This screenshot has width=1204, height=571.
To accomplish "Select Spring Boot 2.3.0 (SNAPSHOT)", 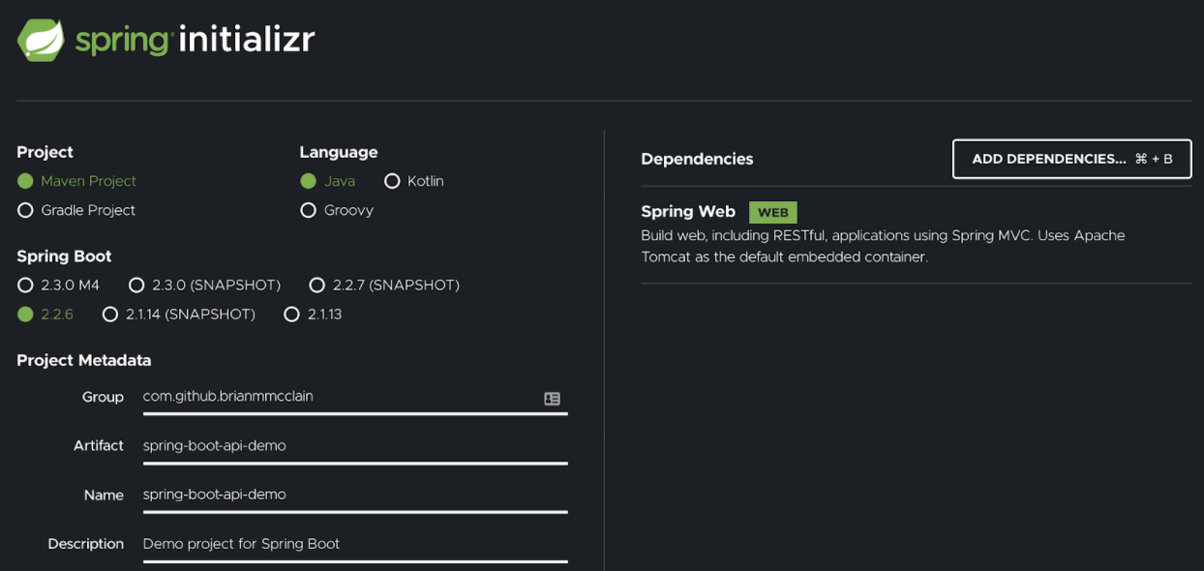I will [x=136, y=285].
